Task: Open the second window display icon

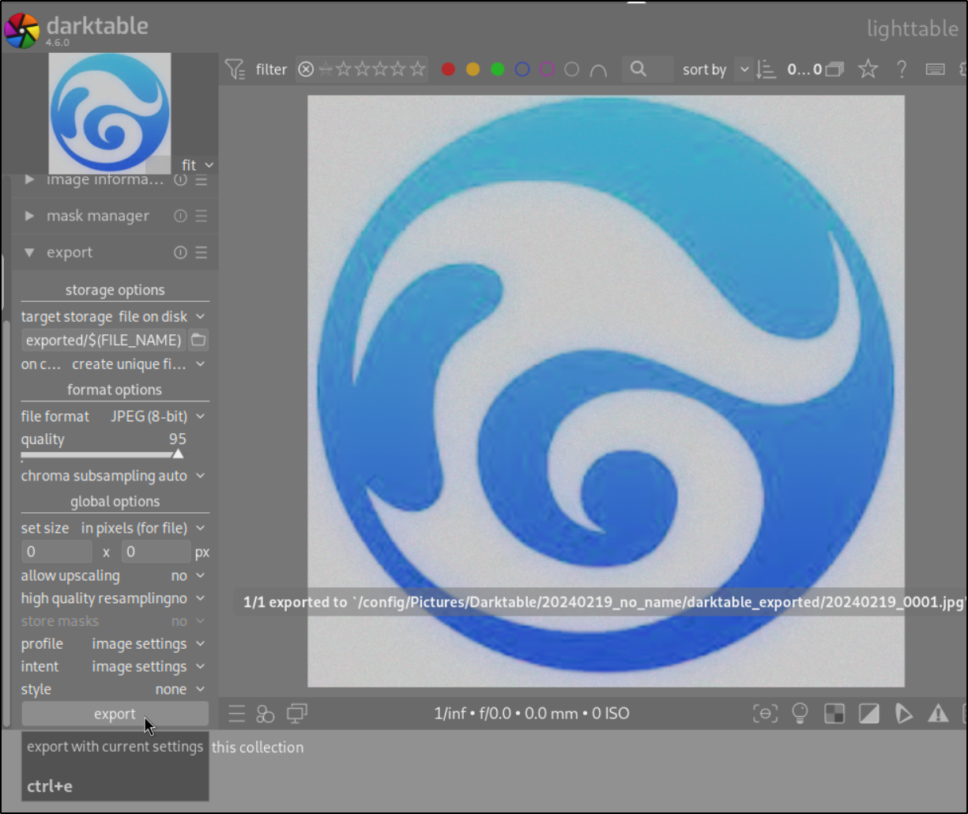Action: tap(297, 714)
